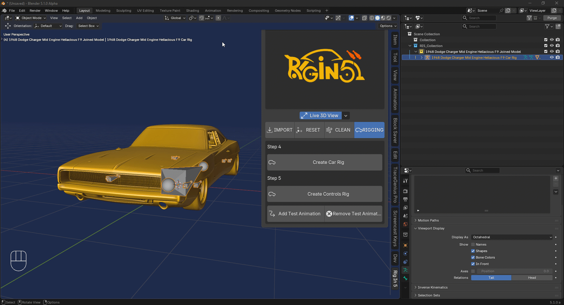The width and height of the screenshot is (564, 305).
Task: Uncheck the Bone Colors checkbox
Action: coord(473,257)
